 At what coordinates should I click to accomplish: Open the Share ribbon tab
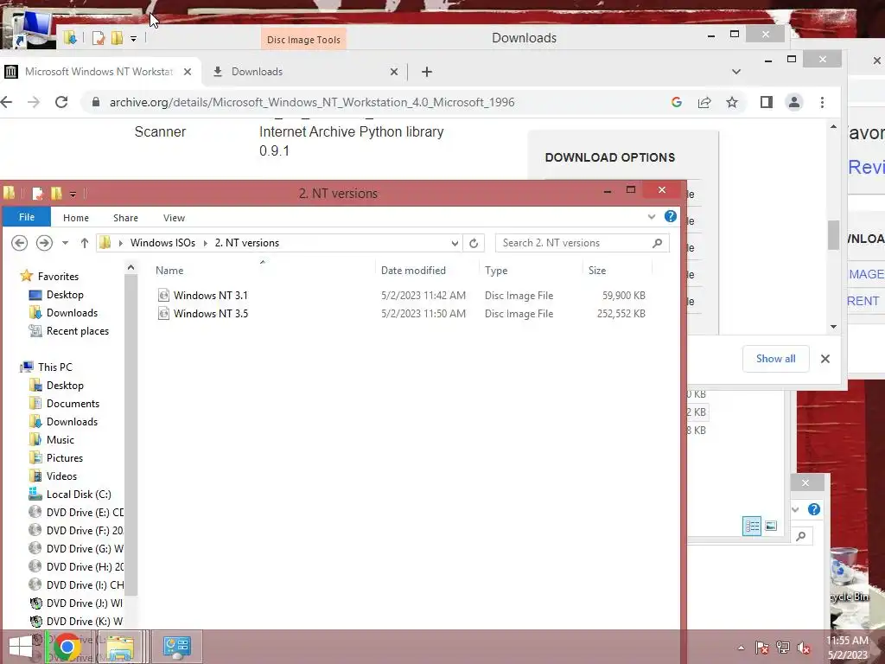[x=125, y=218]
